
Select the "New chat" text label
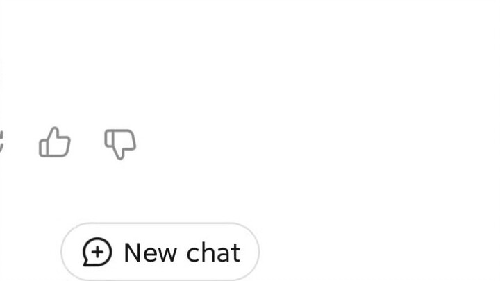point(182,253)
